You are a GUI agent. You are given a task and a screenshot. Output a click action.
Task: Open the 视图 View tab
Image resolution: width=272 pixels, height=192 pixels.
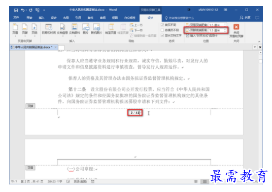coord(115,18)
